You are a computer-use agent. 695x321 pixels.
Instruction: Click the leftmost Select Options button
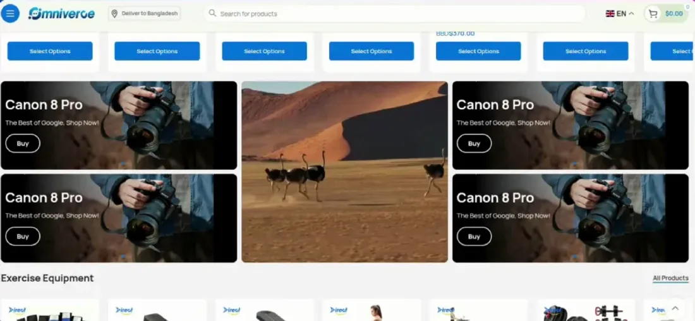pyautogui.click(x=50, y=51)
